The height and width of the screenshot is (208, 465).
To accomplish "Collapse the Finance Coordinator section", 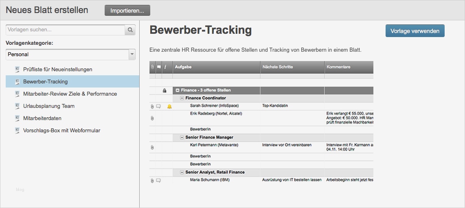I will click(182, 98).
